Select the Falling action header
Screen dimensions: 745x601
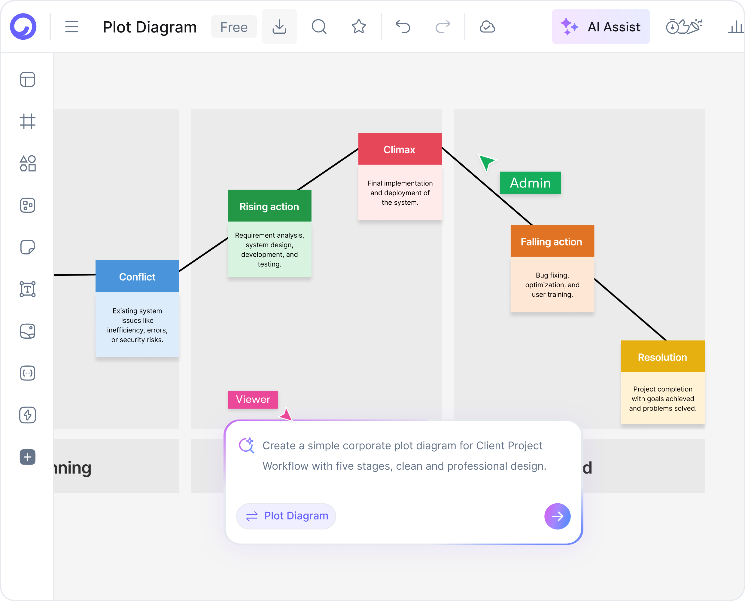[x=552, y=241]
